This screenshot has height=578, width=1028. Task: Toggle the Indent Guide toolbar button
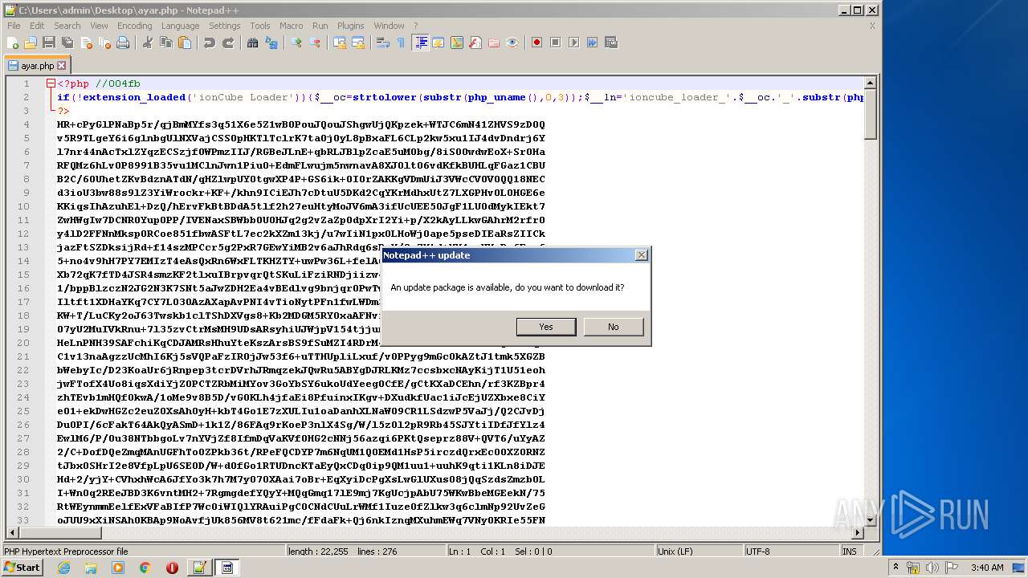click(420, 43)
